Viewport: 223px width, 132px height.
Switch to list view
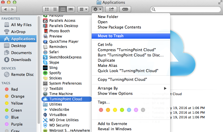tap(55, 9)
